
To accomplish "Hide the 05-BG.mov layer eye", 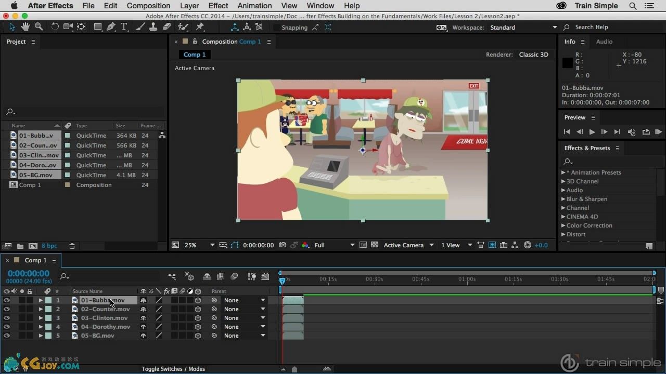I will tap(7, 336).
